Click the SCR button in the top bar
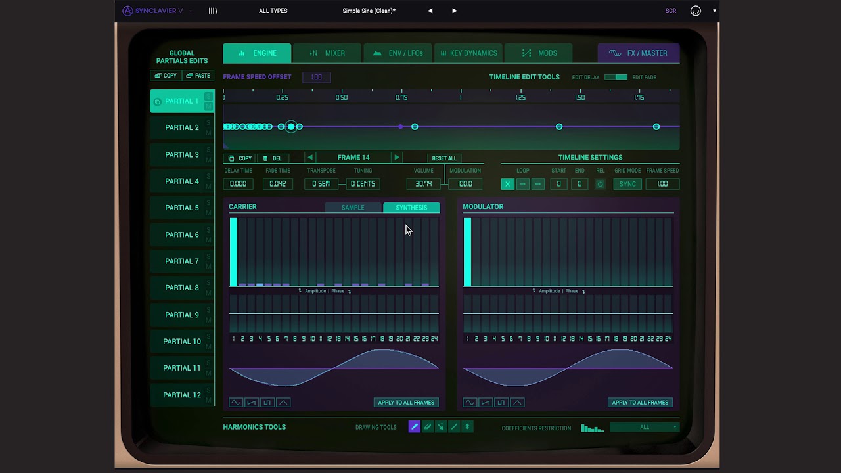Image resolution: width=841 pixels, height=473 pixels. tap(671, 11)
